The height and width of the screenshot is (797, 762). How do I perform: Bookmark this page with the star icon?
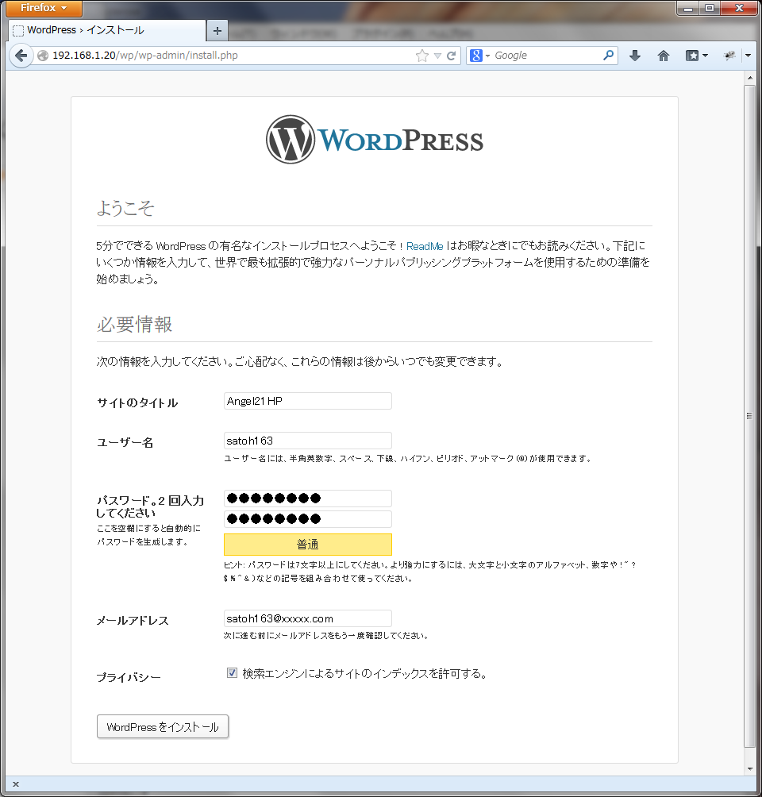coord(422,56)
